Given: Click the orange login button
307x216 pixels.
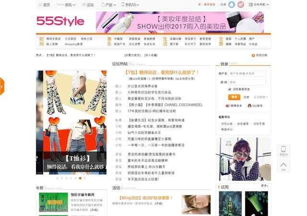Looking at the screenshot, I should point(234,96).
